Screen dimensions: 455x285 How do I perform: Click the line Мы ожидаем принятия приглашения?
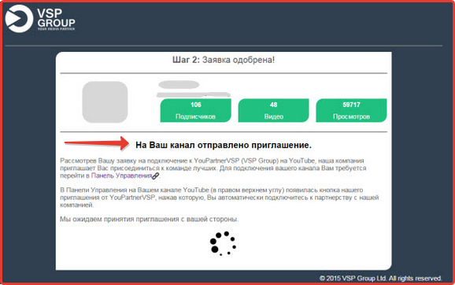coord(149,219)
